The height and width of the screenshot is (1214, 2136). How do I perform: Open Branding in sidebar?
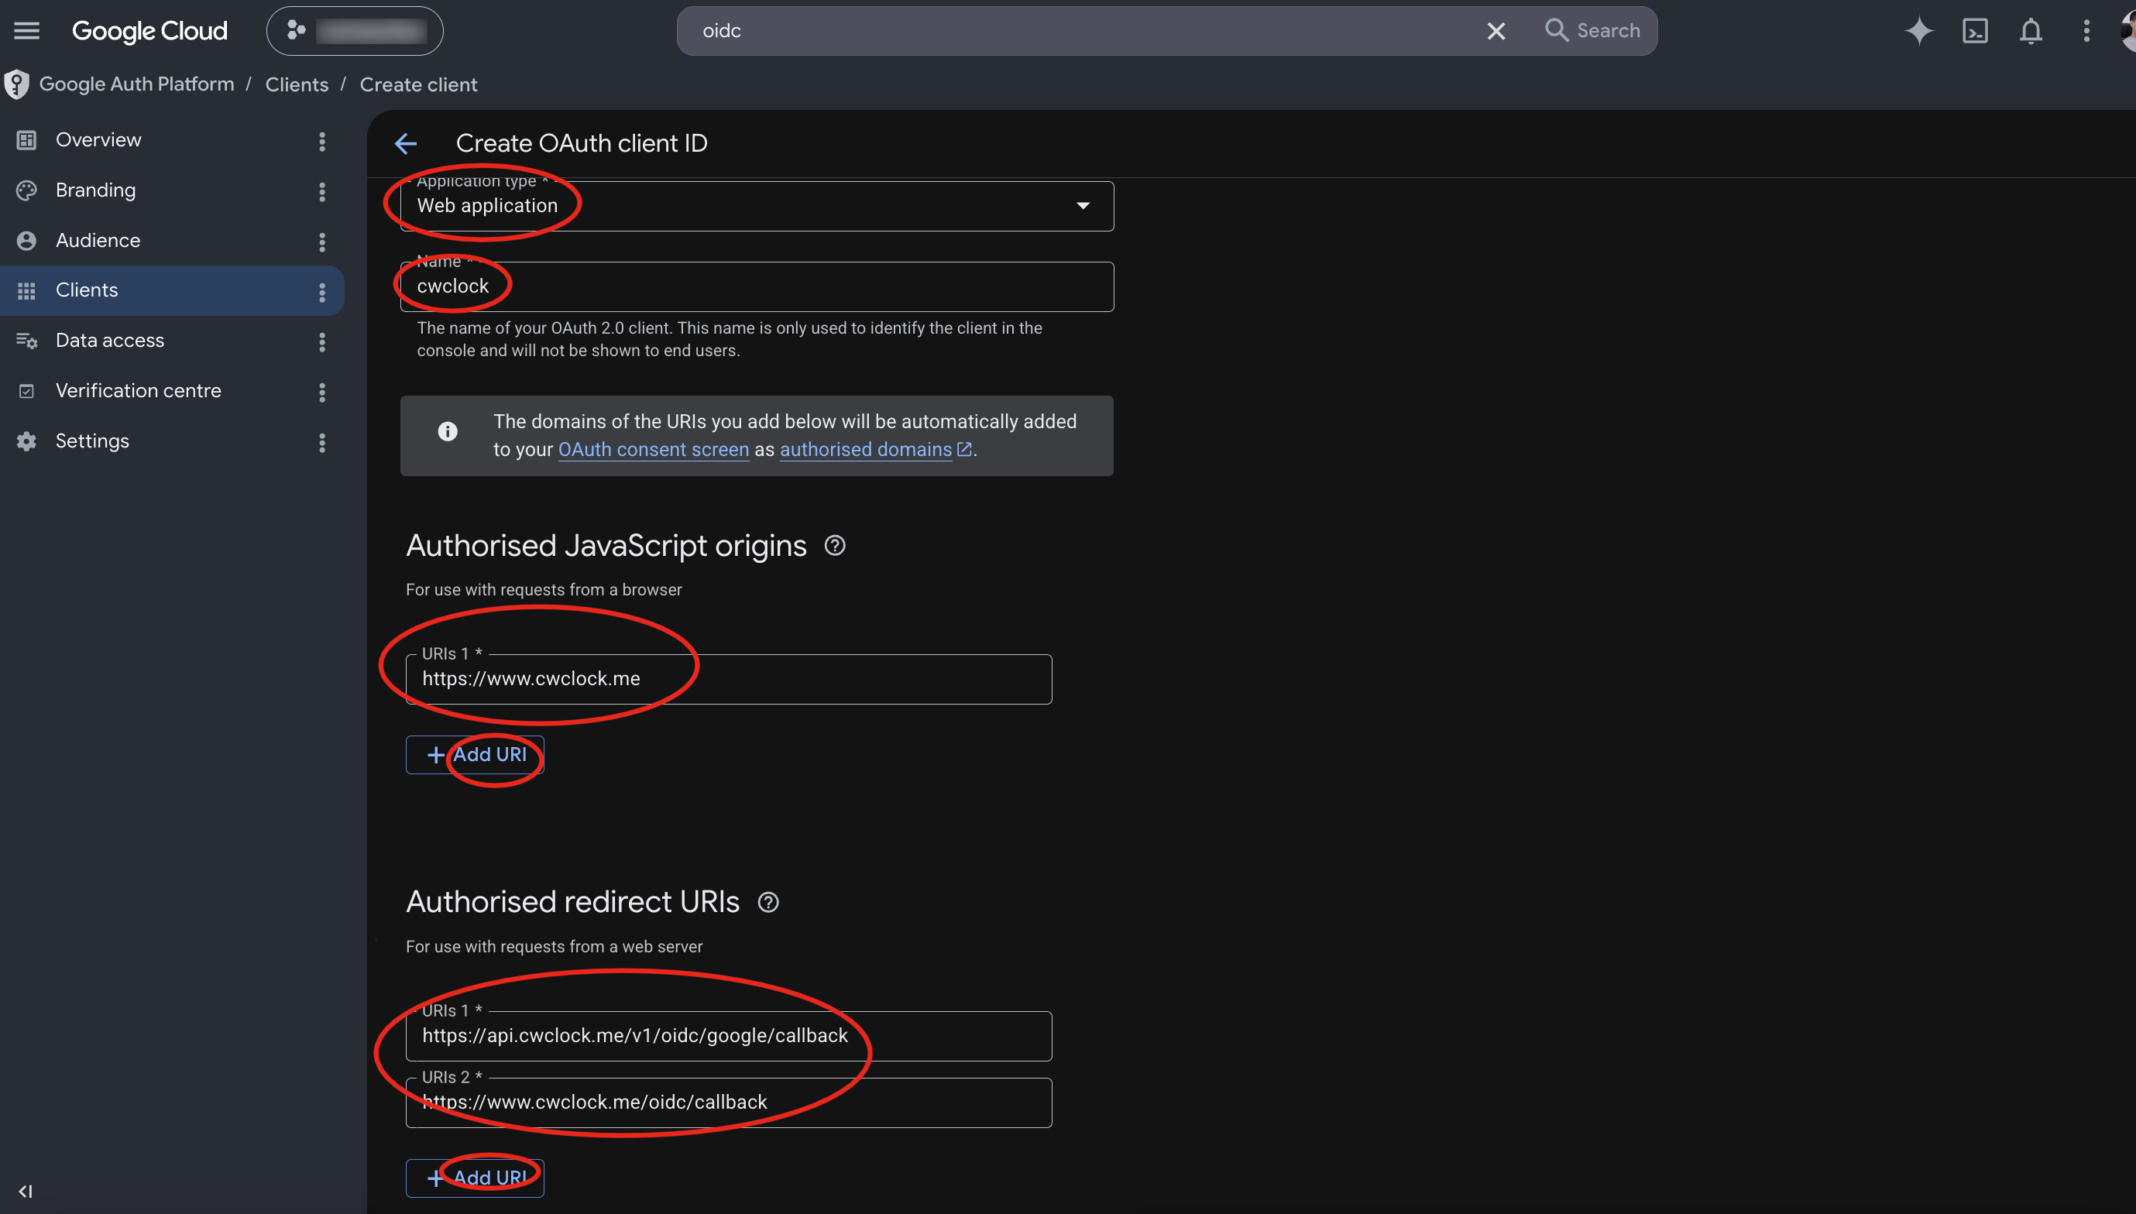click(x=95, y=190)
